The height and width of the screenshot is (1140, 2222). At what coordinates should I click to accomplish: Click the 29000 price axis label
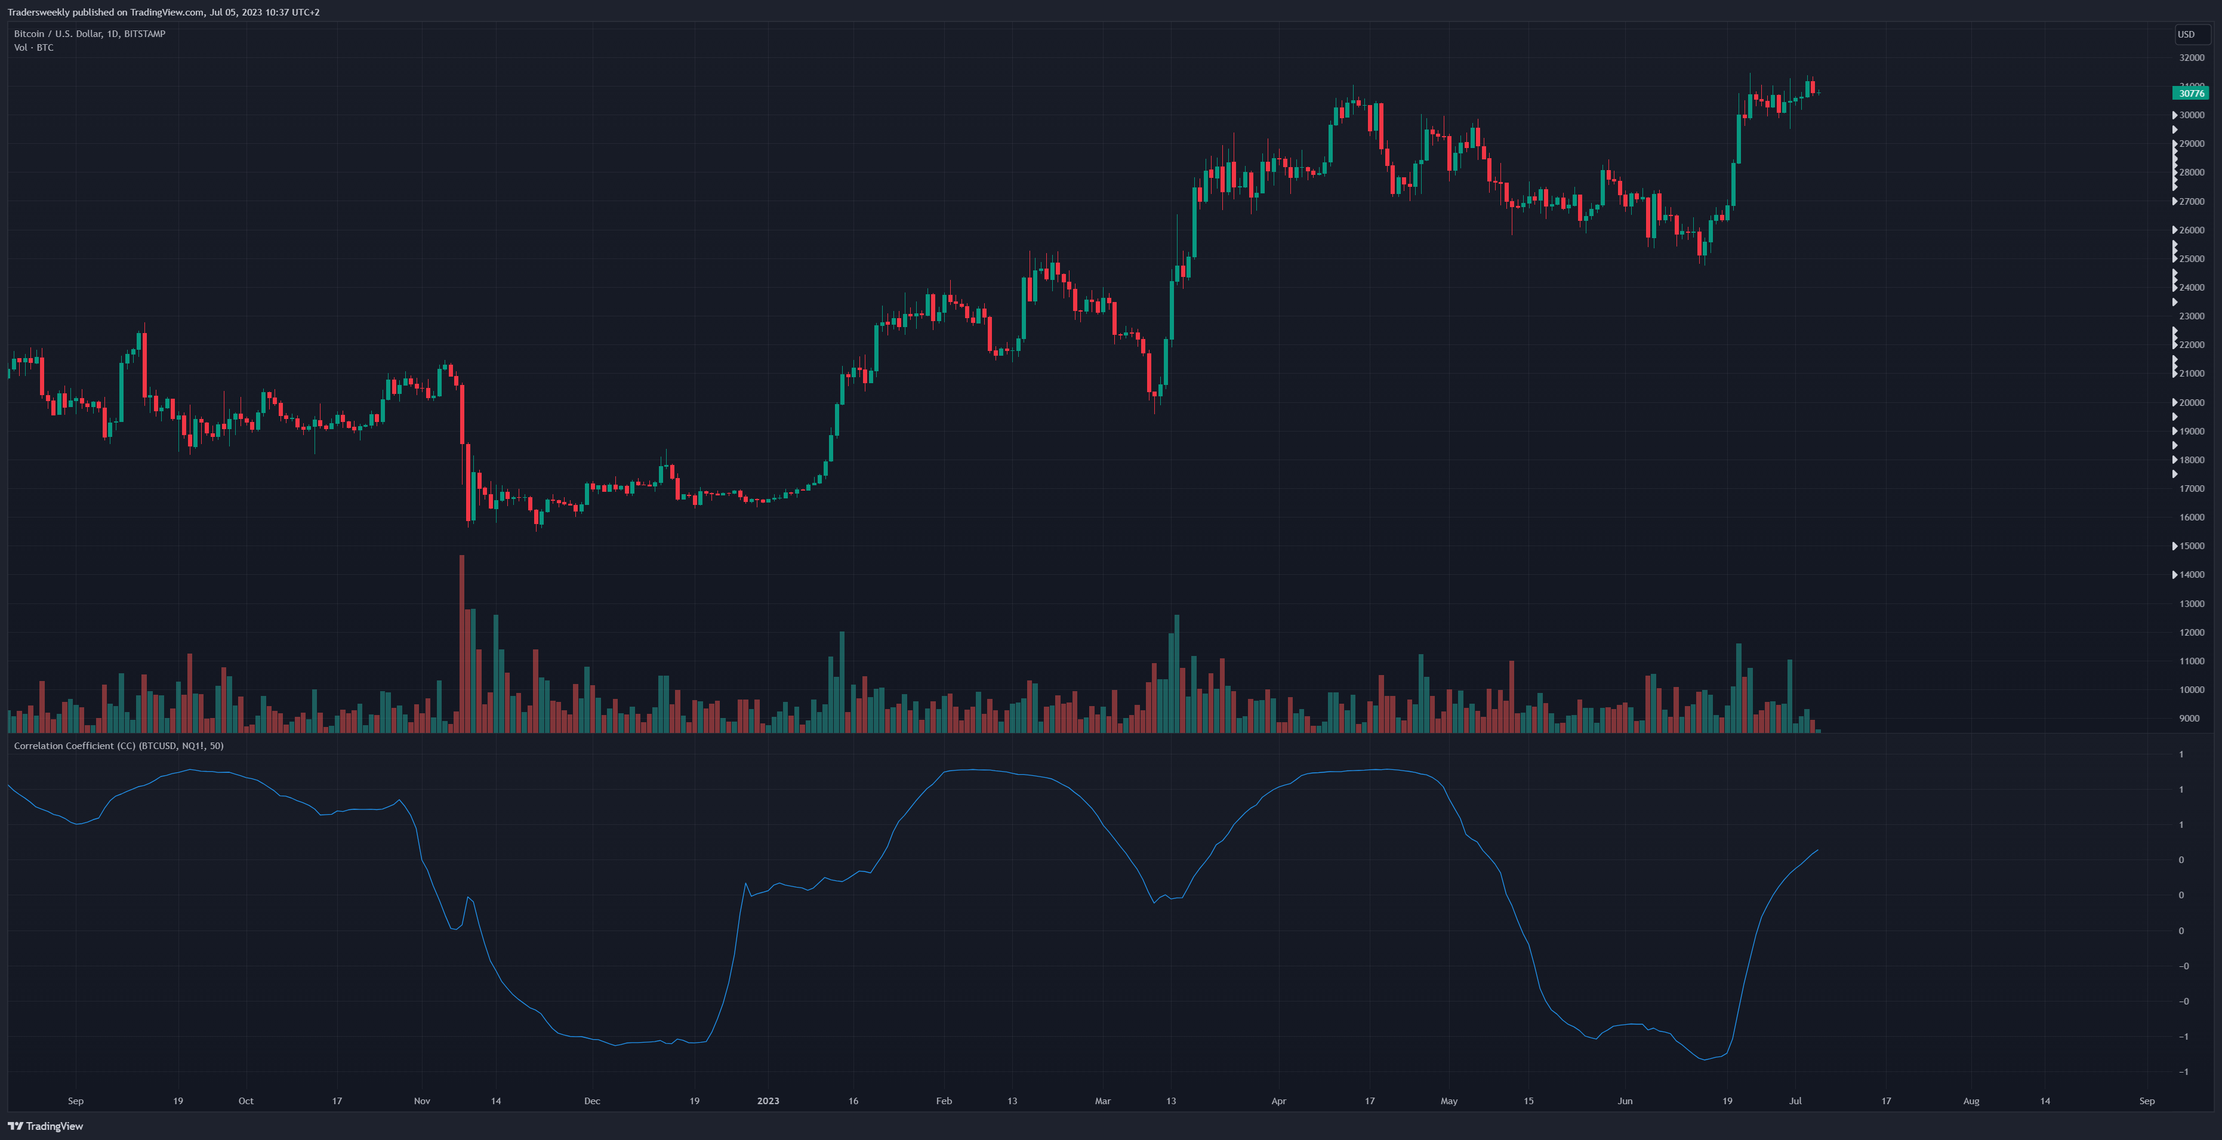[2192, 144]
